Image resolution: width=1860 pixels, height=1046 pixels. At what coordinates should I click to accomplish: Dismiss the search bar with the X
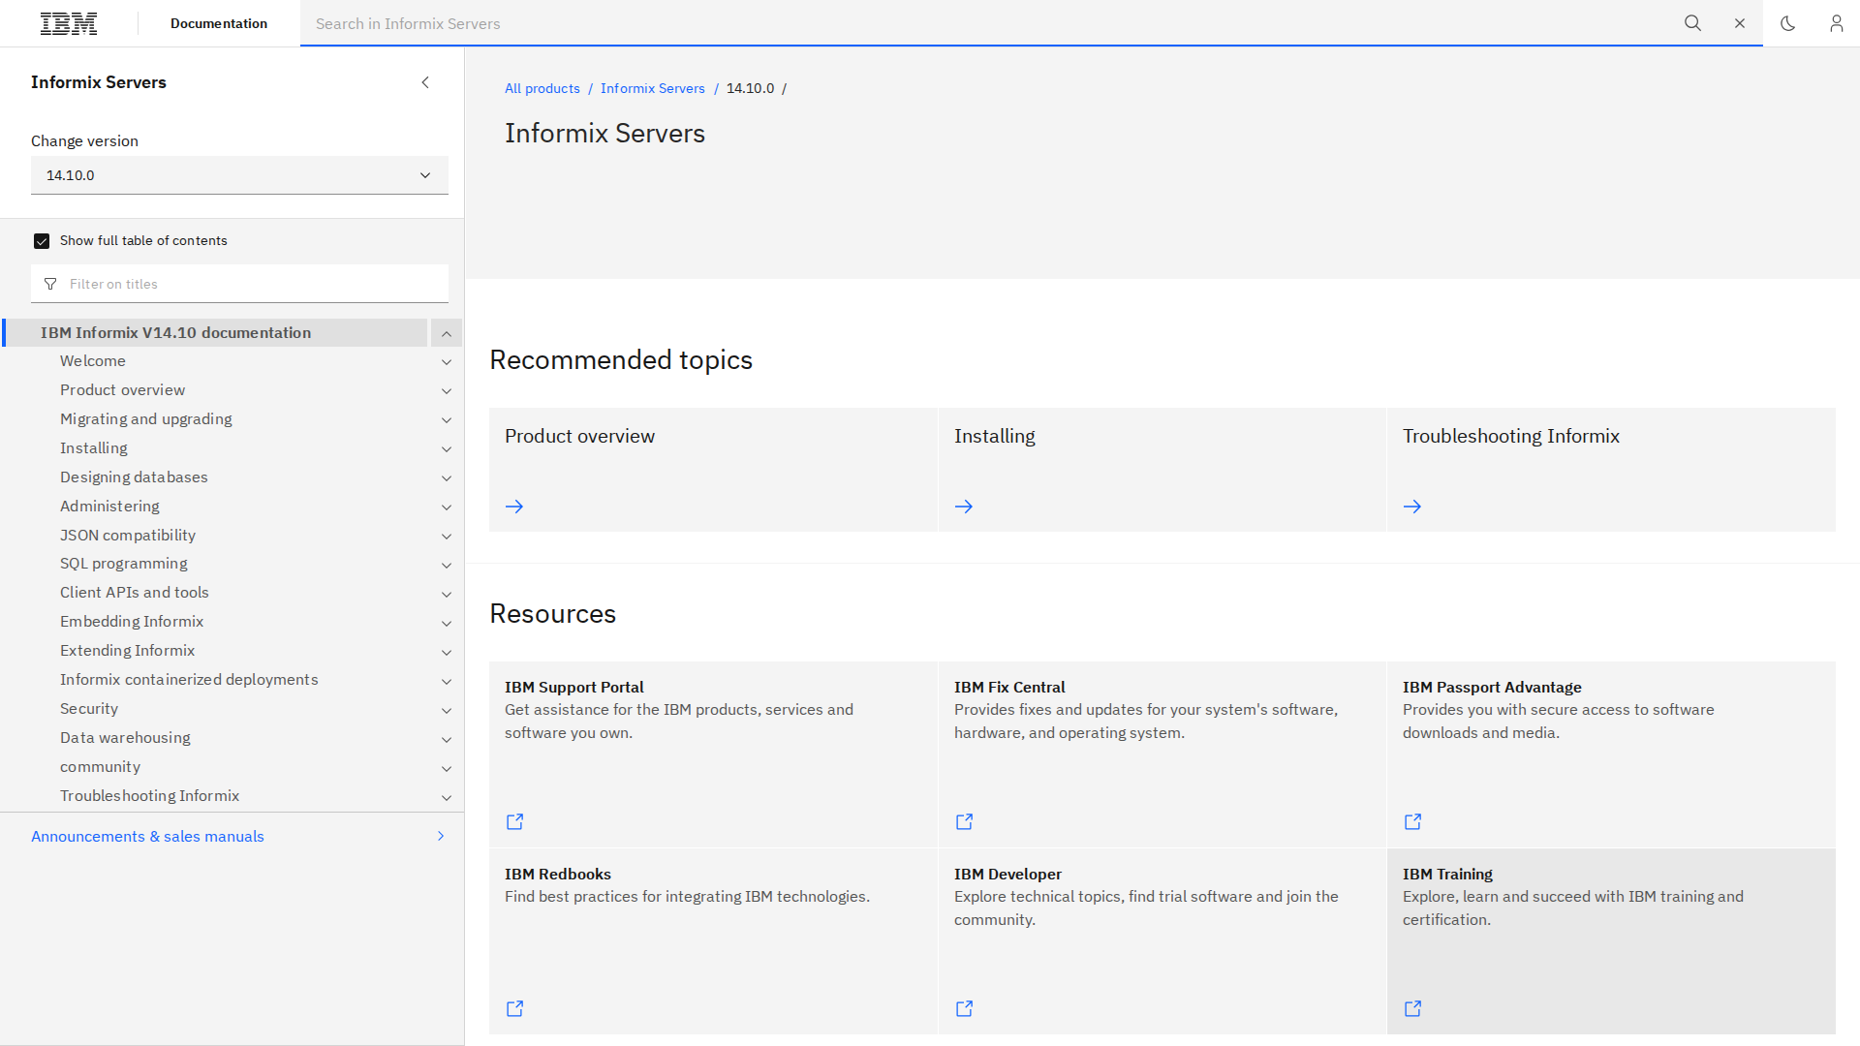click(x=1740, y=23)
